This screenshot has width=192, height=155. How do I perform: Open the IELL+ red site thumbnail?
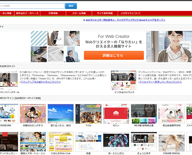[x=116, y=114]
